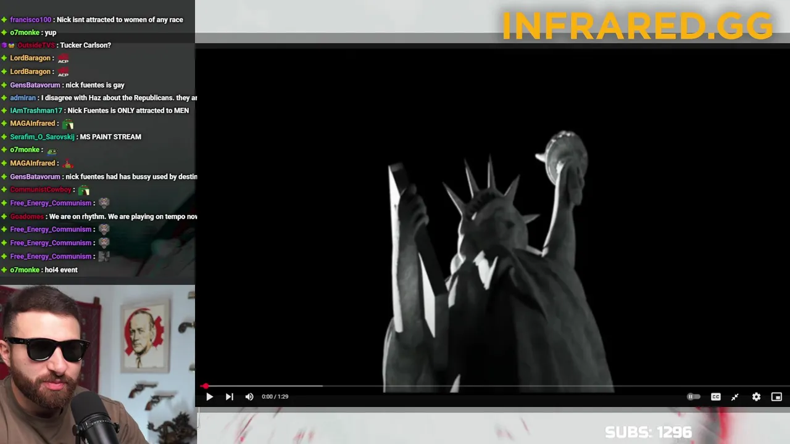This screenshot has width=790, height=444.
Task: Open the player settings gear
Action: 756,397
